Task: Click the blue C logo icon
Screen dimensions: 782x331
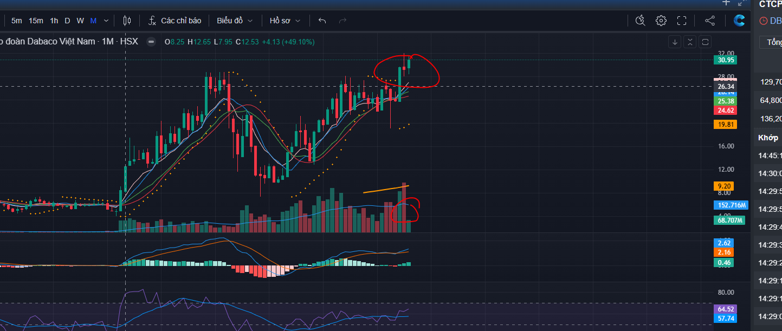Action: click(739, 21)
